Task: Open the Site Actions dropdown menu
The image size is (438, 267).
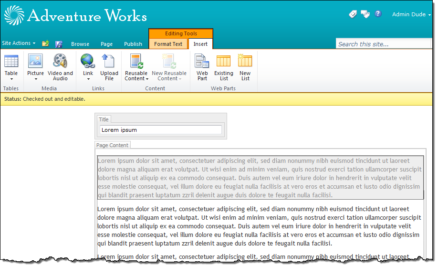Action: coord(19,43)
